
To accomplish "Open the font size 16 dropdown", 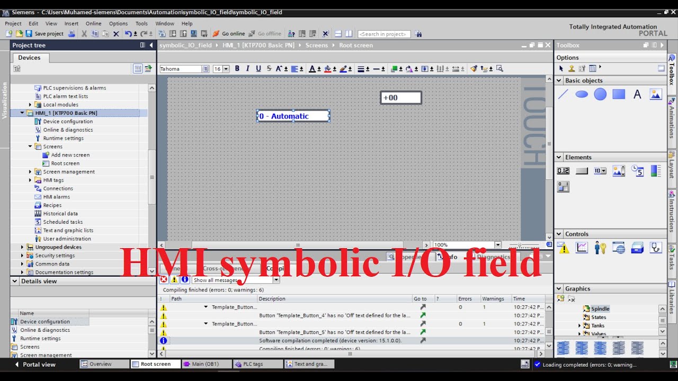I will tap(226, 69).
